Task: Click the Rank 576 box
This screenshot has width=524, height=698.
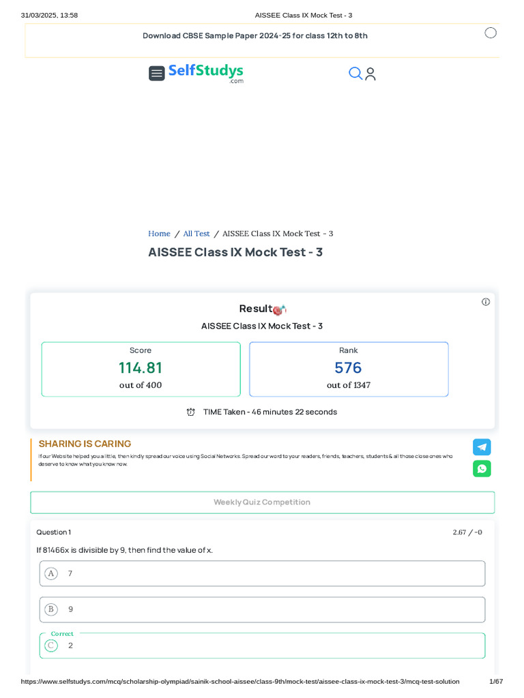Action: [349, 369]
